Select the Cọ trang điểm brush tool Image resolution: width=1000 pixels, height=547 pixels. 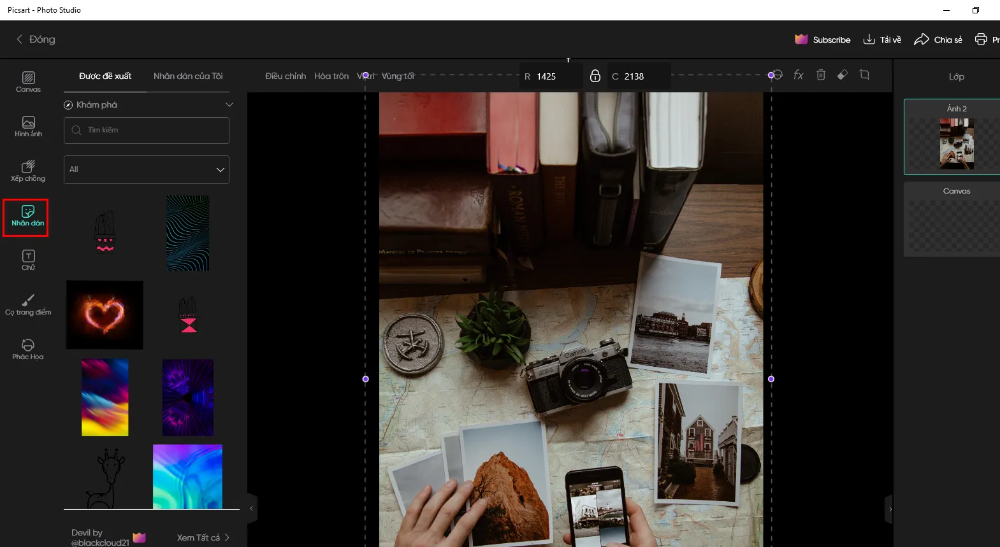pyautogui.click(x=28, y=305)
